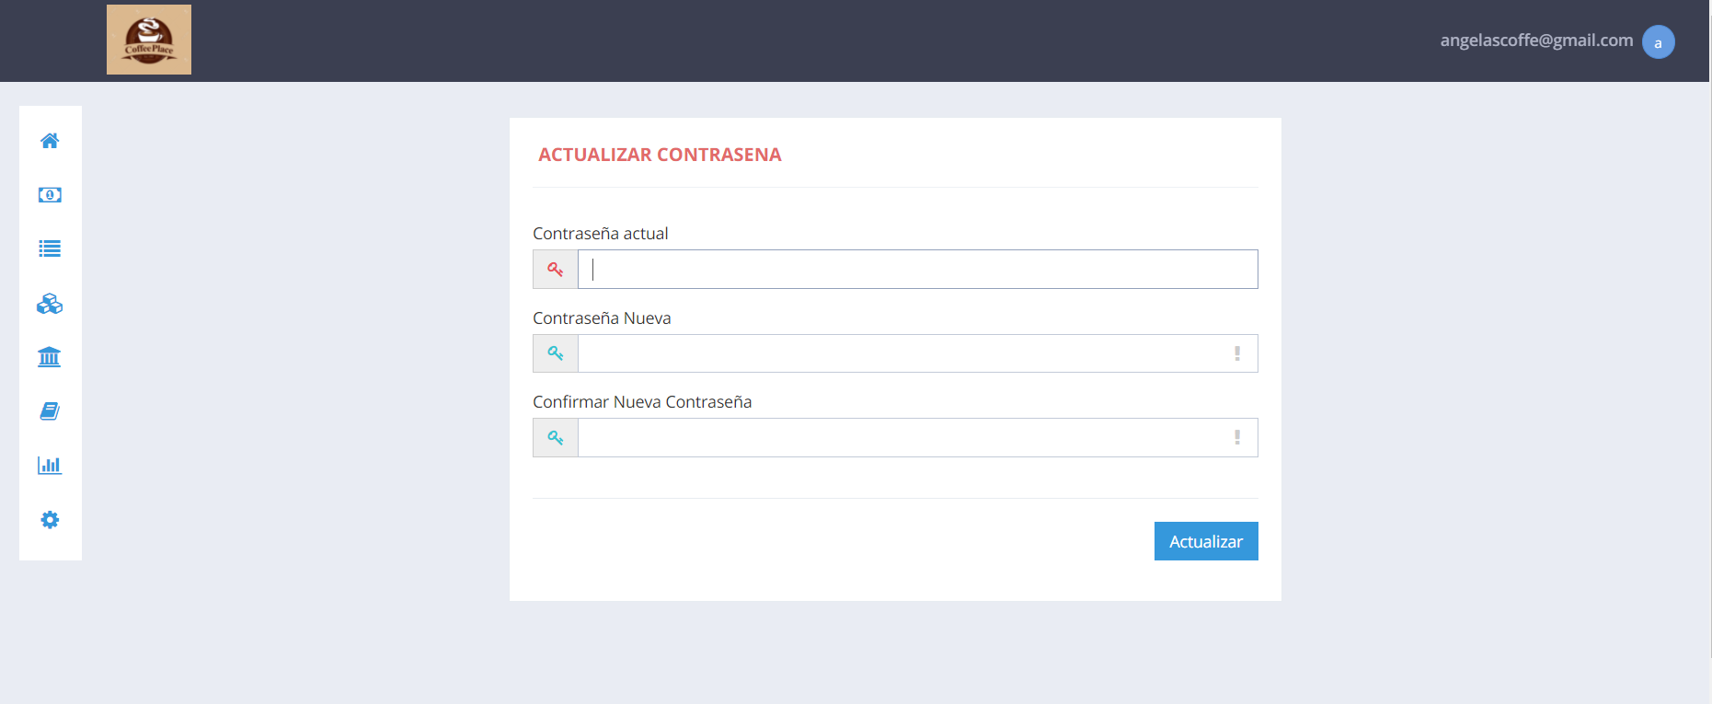Open the settings gear icon in sidebar
Viewport: 1712px width, 704px height.
(50, 520)
